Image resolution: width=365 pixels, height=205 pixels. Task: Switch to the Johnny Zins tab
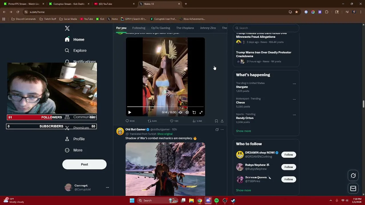point(208,28)
